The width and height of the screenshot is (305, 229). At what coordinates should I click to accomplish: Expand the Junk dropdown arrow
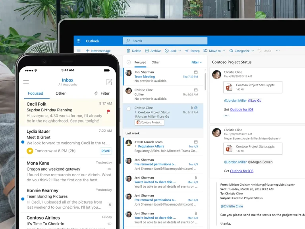coord(180,50)
